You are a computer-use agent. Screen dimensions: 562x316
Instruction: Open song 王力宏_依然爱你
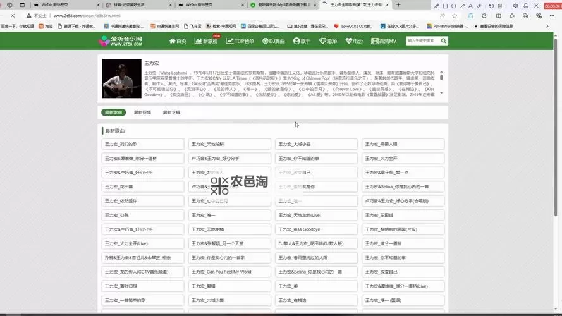point(143,201)
